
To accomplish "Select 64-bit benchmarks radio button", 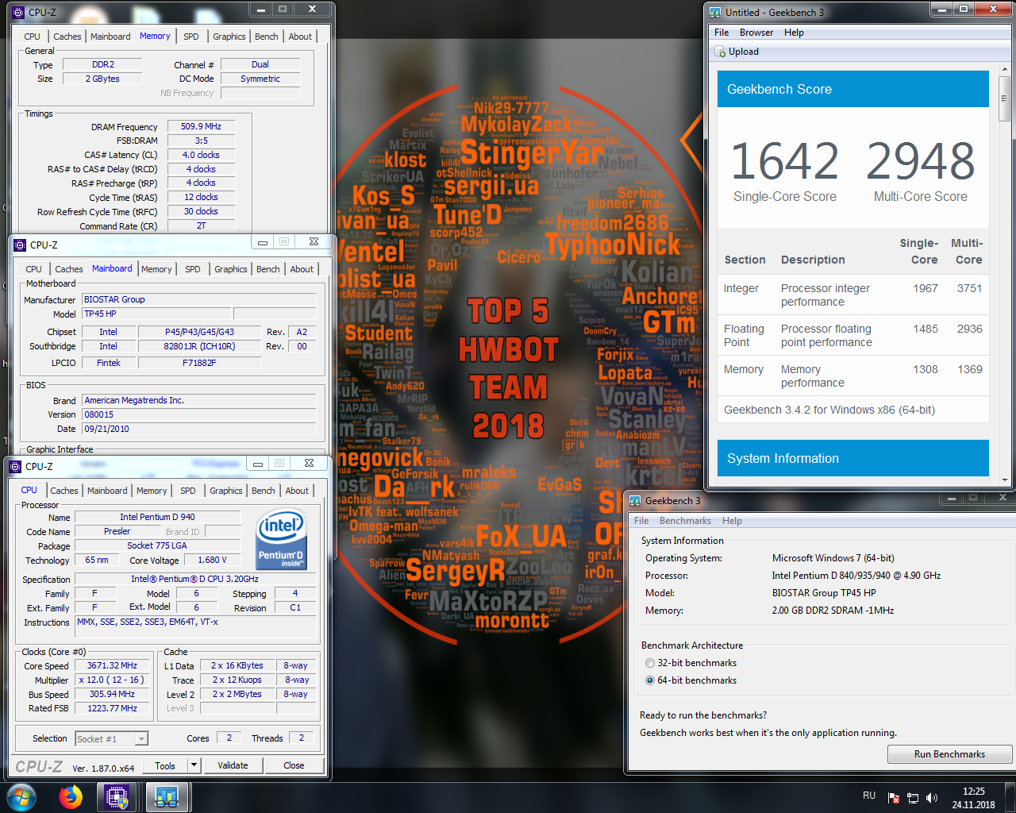I will tap(650, 680).
